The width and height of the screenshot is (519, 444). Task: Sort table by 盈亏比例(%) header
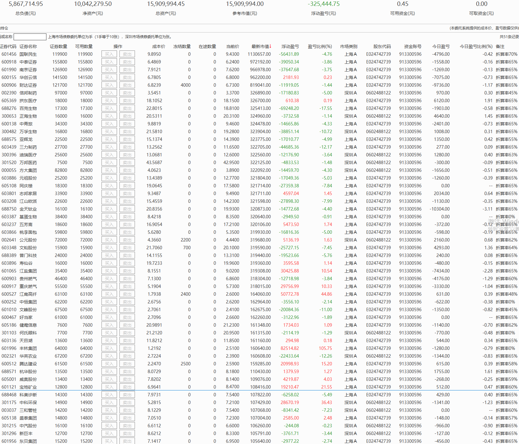(319, 46)
